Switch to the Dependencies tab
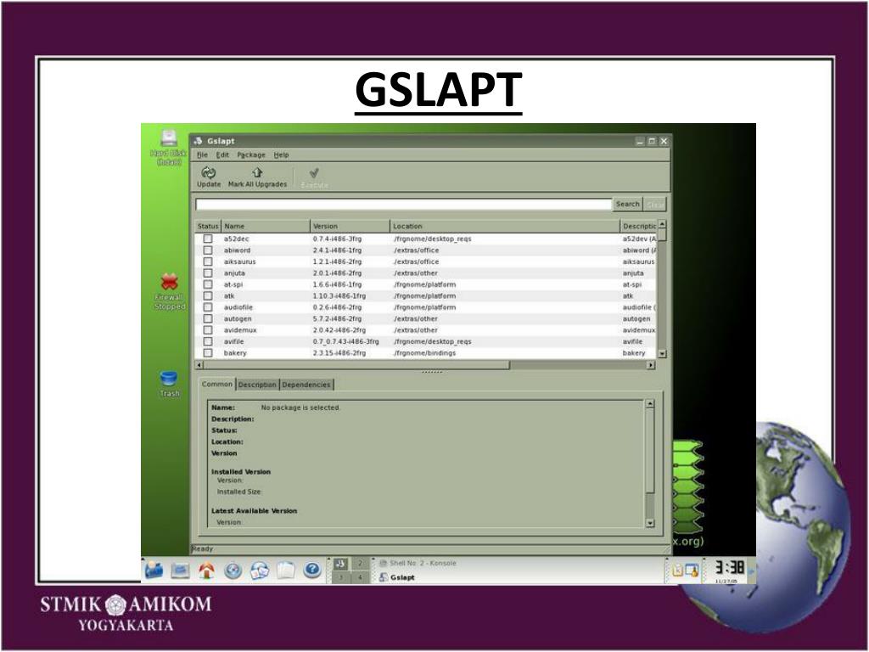 click(306, 385)
